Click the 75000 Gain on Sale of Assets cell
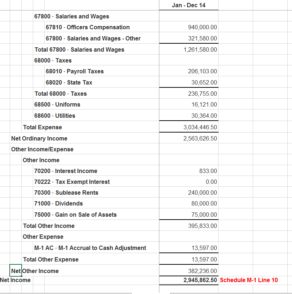 (x=75, y=215)
